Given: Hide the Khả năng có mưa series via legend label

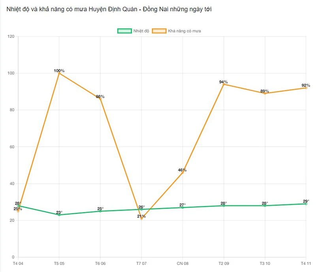Looking at the screenshot, I should pyautogui.click(x=184, y=31).
